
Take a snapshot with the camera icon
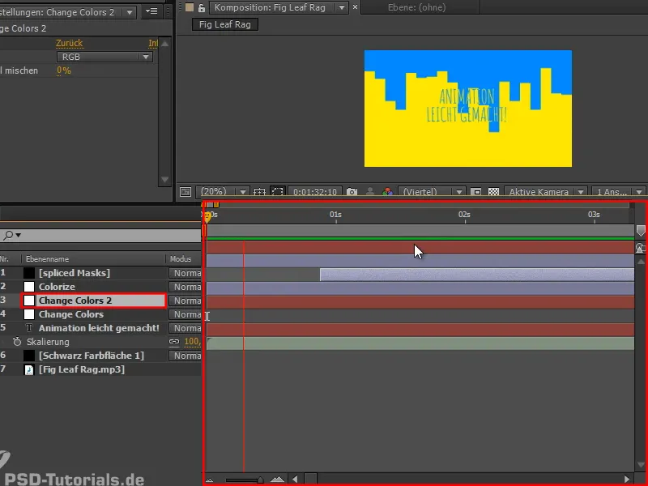352,192
